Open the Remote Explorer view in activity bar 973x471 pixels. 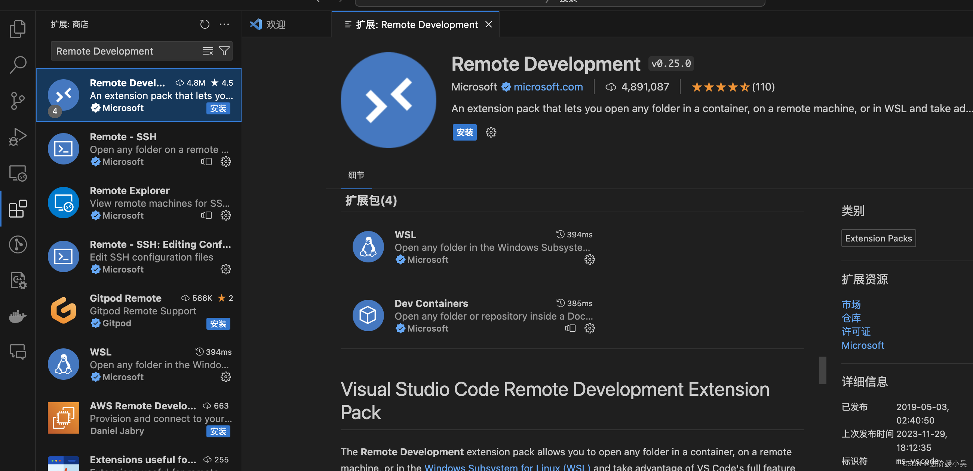17,173
